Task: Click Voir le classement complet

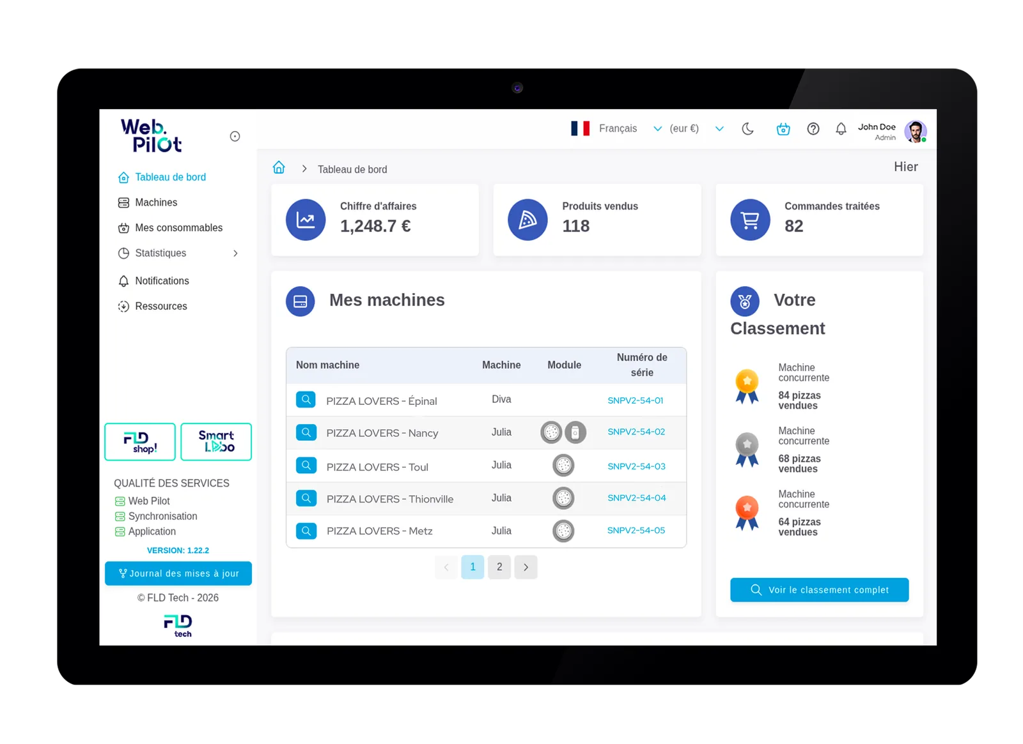Action: [819, 589]
